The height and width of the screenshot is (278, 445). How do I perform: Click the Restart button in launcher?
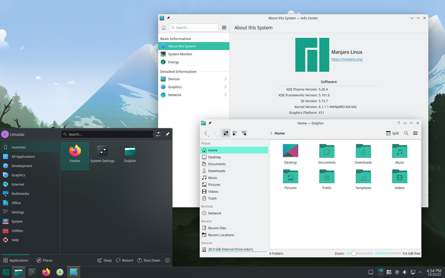click(124, 260)
